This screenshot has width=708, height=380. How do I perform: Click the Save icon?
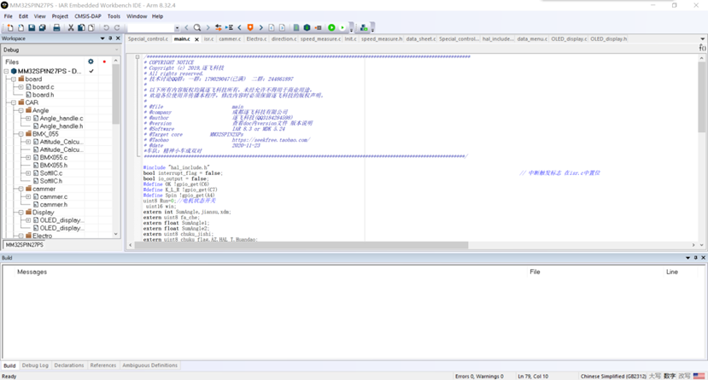click(32, 27)
